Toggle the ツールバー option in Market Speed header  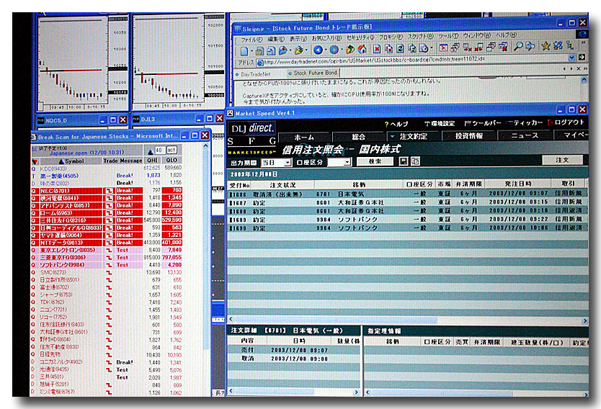click(x=483, y=123)
